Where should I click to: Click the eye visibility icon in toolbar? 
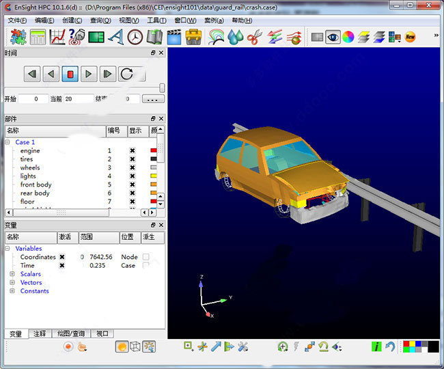[333, 37]
